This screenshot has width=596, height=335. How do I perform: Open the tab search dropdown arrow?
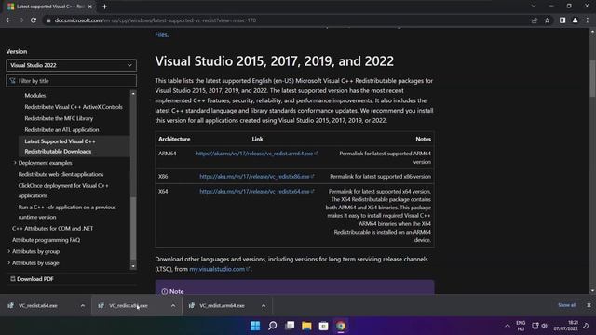coord(534,7)
